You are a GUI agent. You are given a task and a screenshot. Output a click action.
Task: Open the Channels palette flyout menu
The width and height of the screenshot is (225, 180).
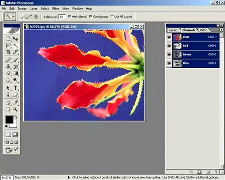[x=221, y=30]
